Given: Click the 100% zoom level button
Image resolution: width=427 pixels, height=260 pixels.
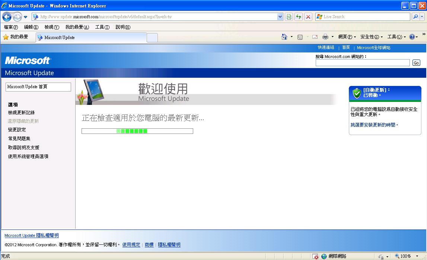Looking at the screenshot, I should (403, 256).
